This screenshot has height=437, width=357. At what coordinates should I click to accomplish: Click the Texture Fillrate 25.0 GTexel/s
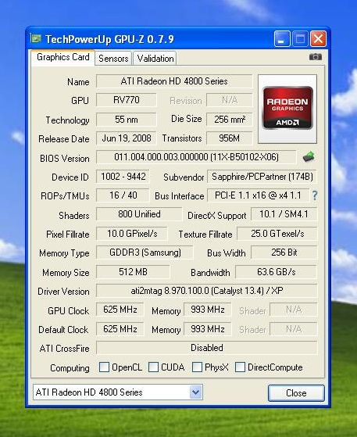click(277, 234)
